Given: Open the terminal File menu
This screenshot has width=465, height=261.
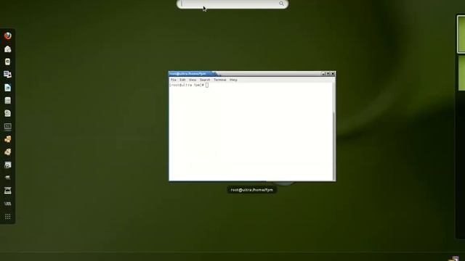Looking at the screenshot, I should [x=174, y=80].
